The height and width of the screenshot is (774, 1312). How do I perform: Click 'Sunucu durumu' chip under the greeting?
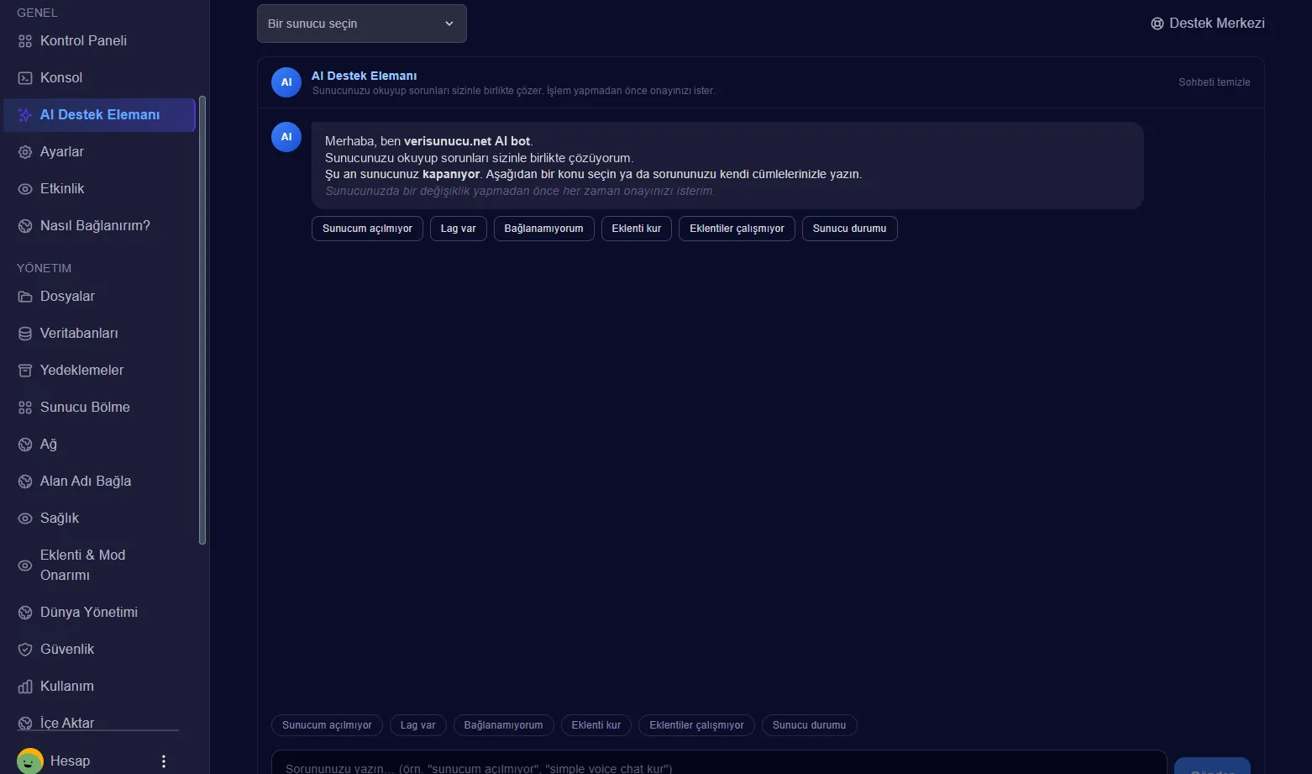[x=850, y=229]
